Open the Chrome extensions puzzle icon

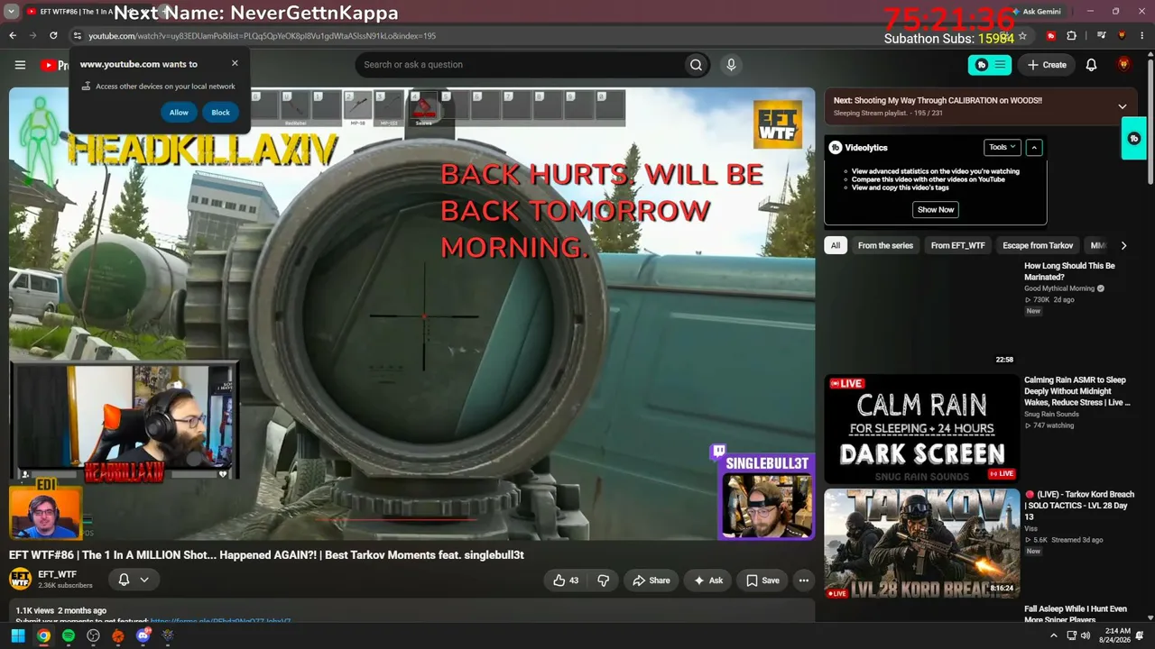pyautogui.click(x=1071, y=36)
